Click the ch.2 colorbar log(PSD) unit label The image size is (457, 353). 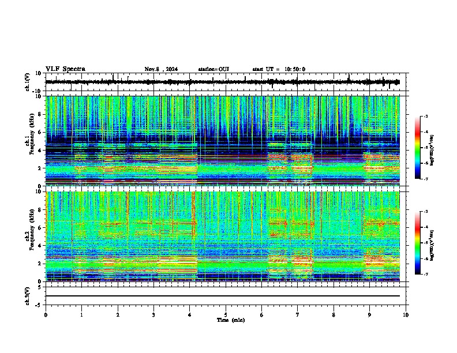tap(432, 245)
